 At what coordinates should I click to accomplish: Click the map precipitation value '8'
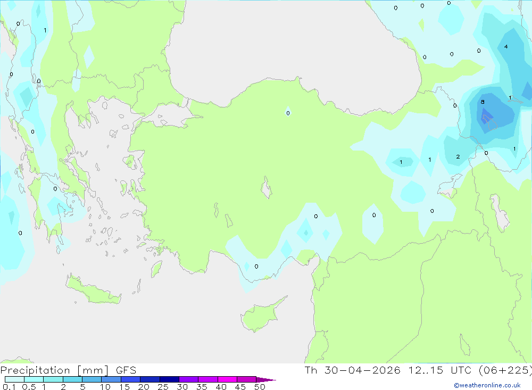(483, 102)
